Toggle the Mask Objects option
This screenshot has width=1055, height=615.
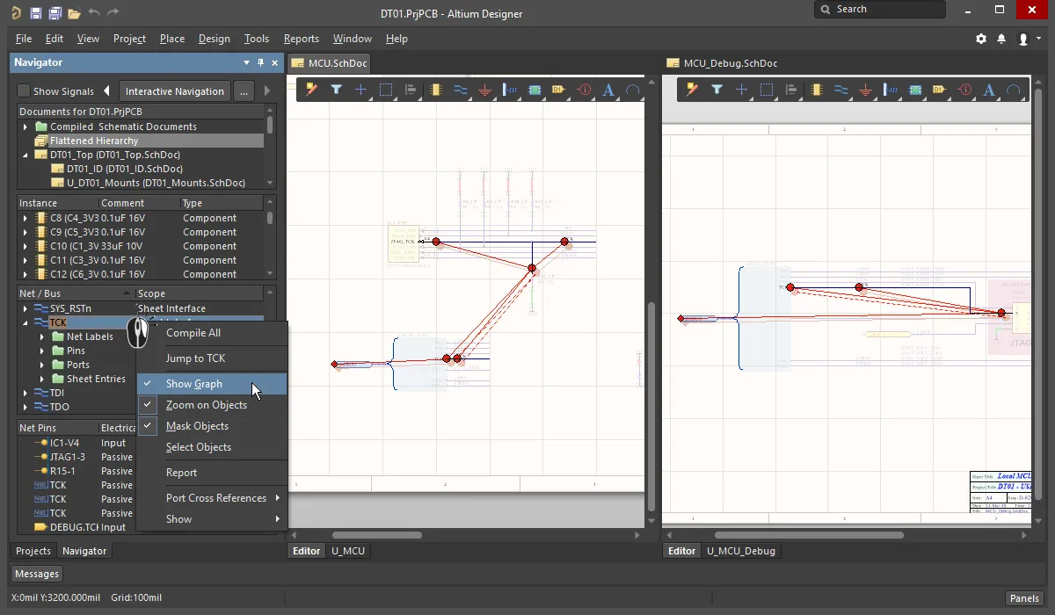pyautogui.click(x=212, y=426)
